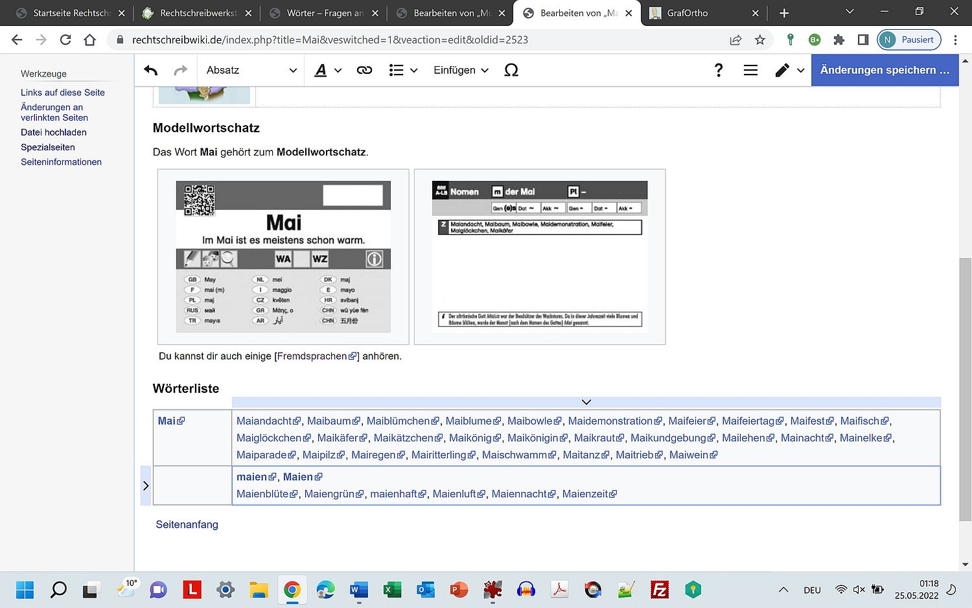972x608 pixels.
Task: Expand the list formatting dropdown
Action: click(402, 70)
